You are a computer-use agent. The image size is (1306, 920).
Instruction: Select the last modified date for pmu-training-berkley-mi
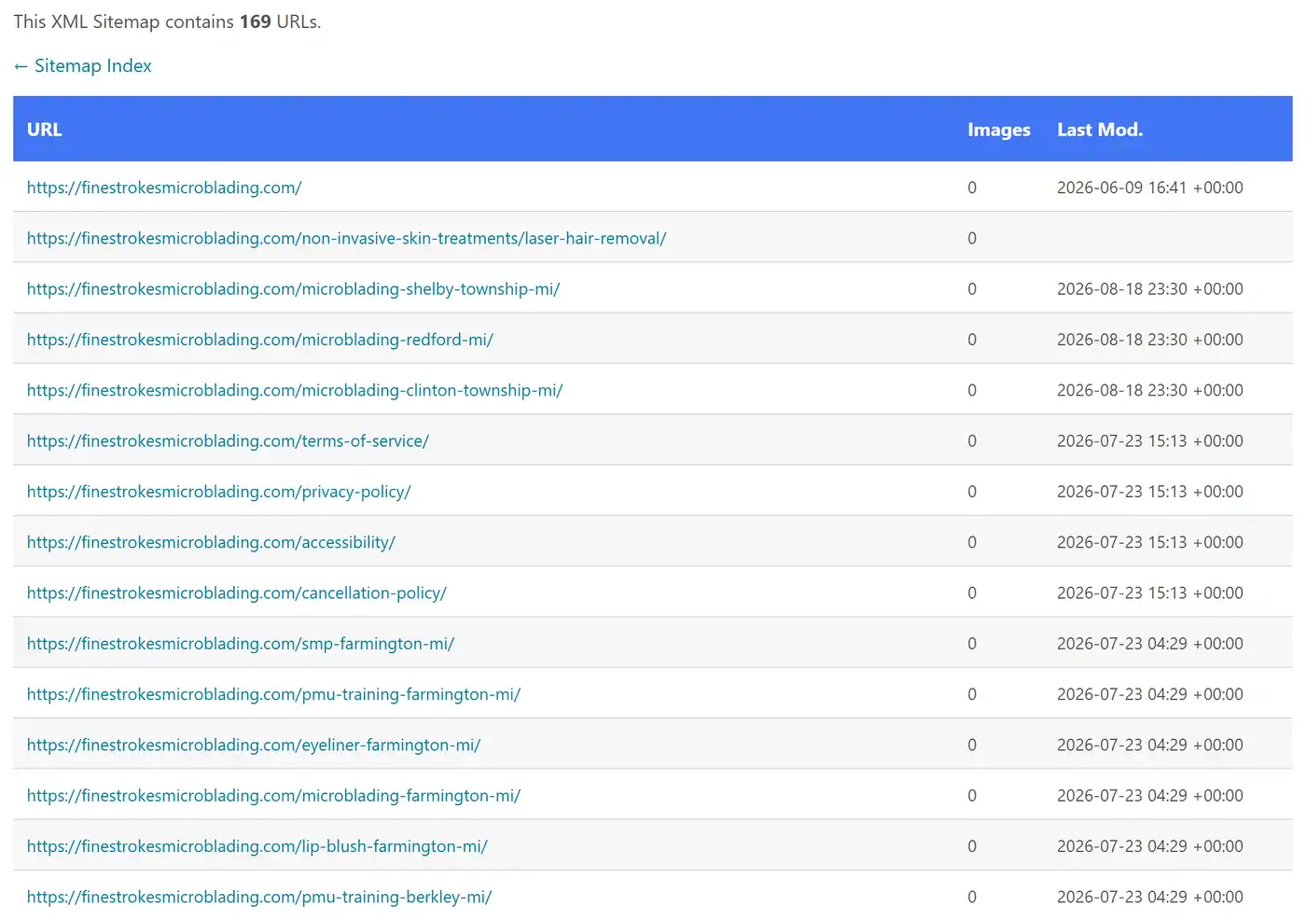pyautogui.click(x=1150, y=898)
